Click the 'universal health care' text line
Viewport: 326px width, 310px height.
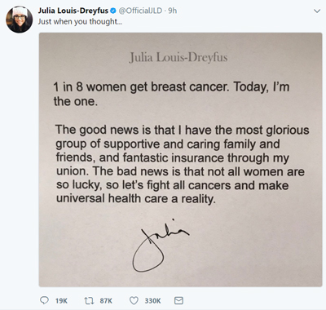pos(136,198)
